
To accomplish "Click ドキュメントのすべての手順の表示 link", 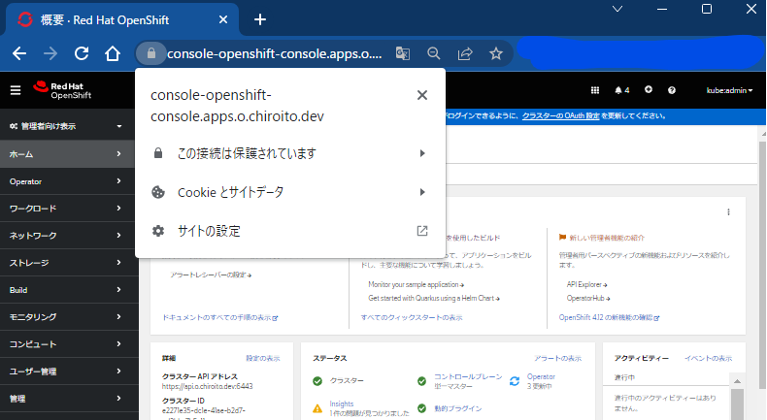I will pyautogui.click(x=220, y=318).
